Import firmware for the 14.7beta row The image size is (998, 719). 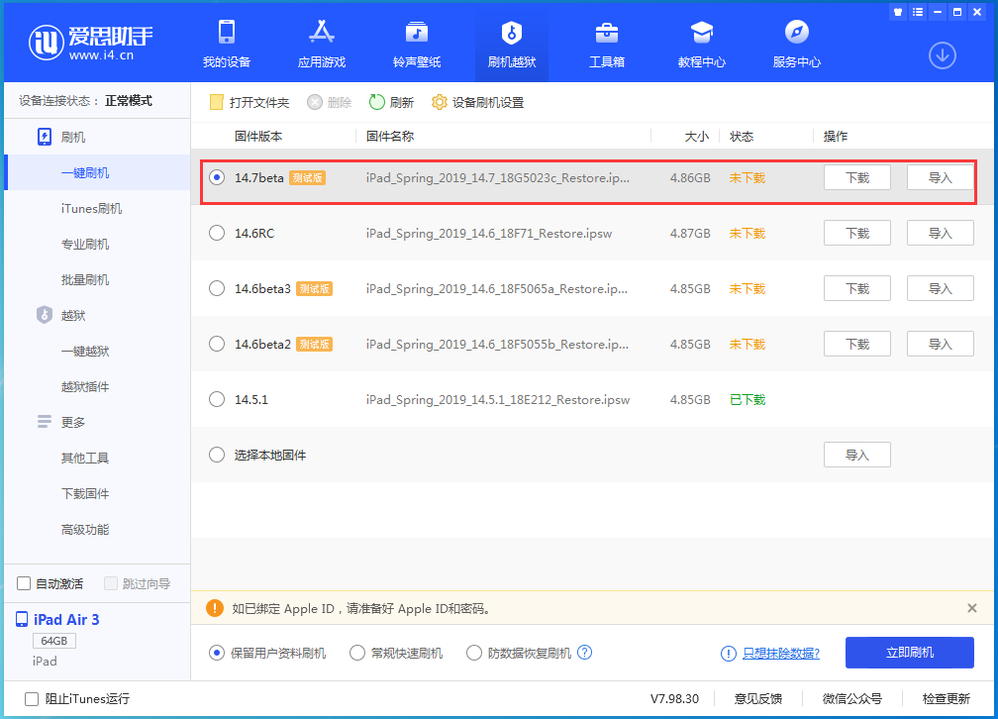coord(941,177)
